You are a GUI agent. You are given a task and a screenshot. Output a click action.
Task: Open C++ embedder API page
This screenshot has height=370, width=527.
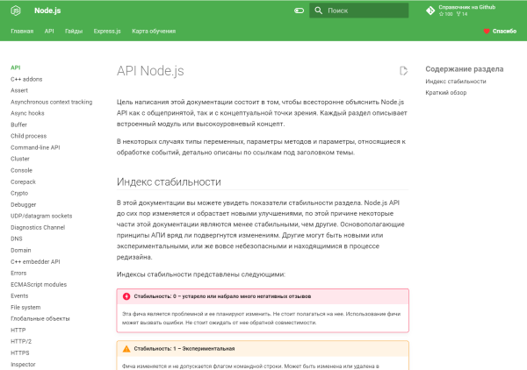coord(35,261)
